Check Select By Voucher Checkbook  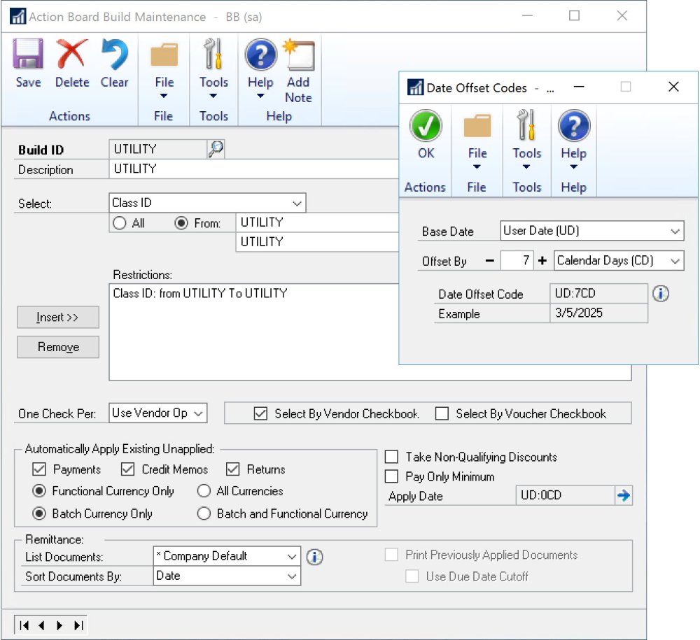442,413
